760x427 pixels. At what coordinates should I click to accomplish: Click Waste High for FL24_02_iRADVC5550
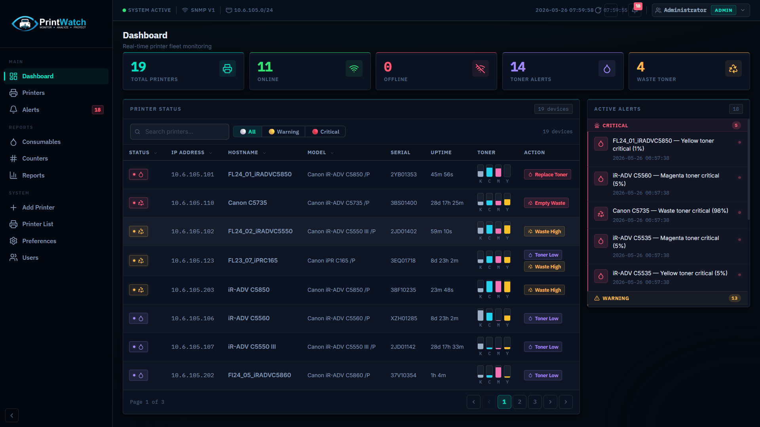pyautogui.click(x=544, y=232)
